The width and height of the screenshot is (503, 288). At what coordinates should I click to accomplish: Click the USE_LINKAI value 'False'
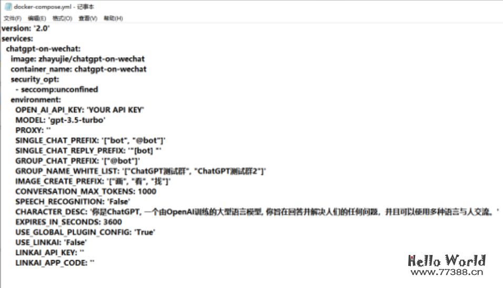point(74,242)
